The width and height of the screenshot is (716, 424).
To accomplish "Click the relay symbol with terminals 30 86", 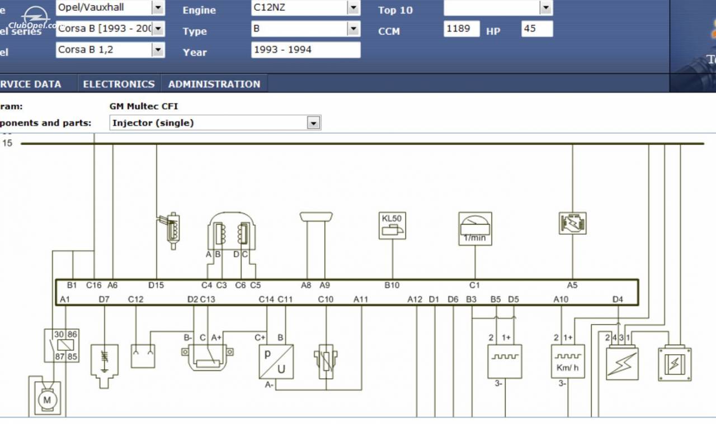I will click(62, 345).
